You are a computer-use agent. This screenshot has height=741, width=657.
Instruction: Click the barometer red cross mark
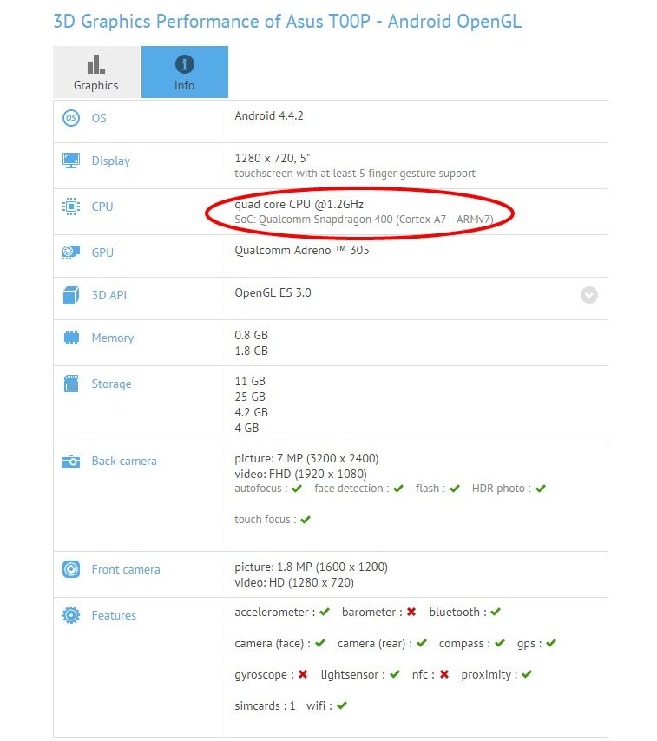pyautogui.click(x=411, y=612)
